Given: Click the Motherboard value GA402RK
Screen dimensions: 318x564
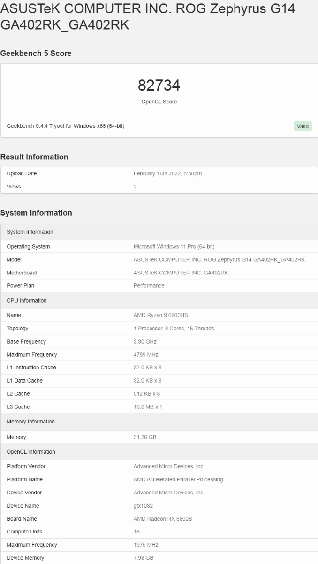Looking at the screenshot, I should pyautogui.click(x=181, y=273).
